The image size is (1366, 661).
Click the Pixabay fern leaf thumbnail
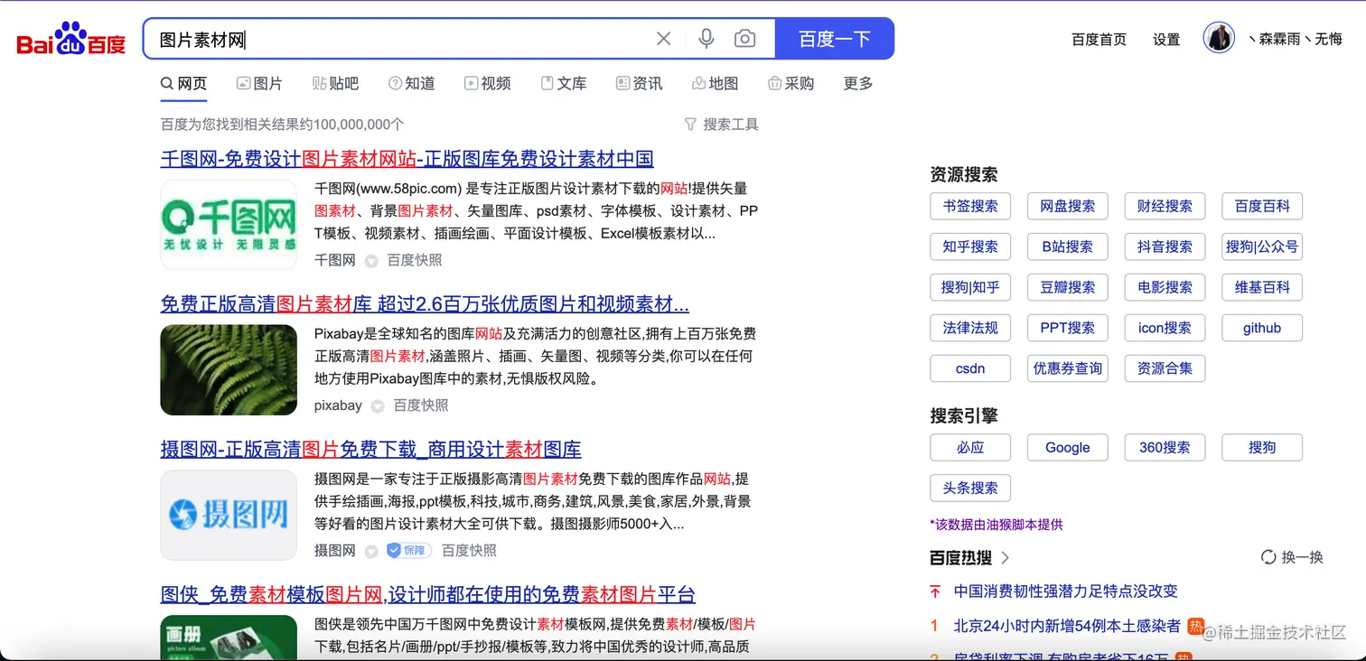(x=229, y=370)
